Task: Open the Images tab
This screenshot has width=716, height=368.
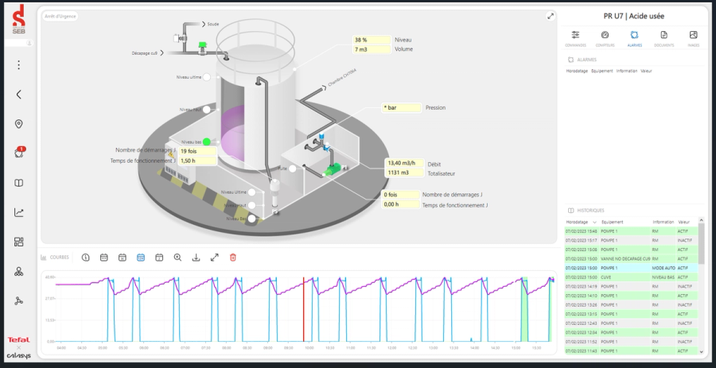Action: pos(693,38)
